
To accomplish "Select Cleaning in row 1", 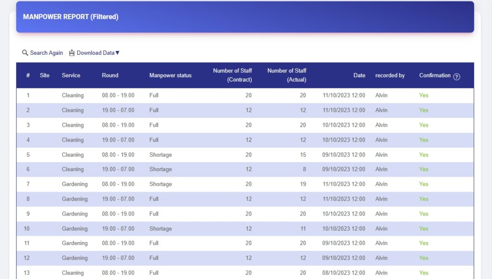I will tap(73, 95).
